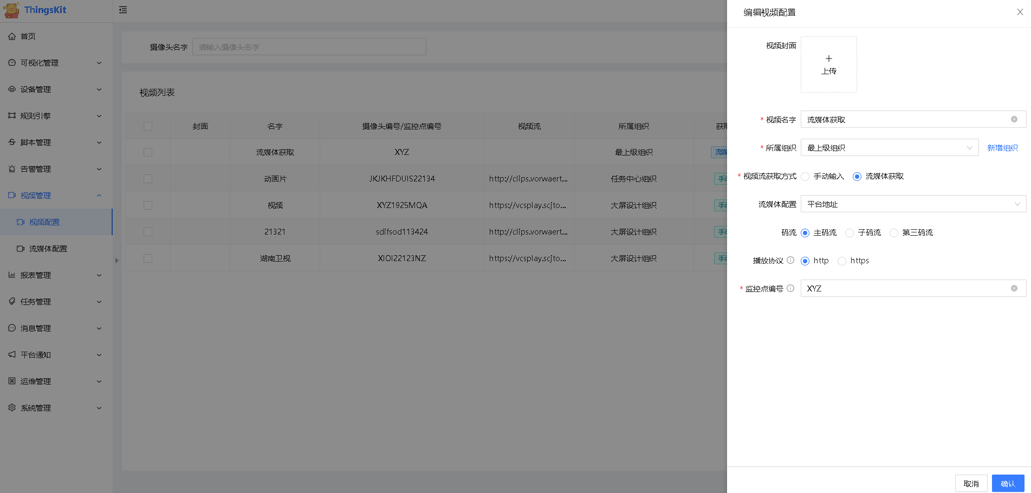
Task: Choose the https playback protocol
Action: click(842, 261)
